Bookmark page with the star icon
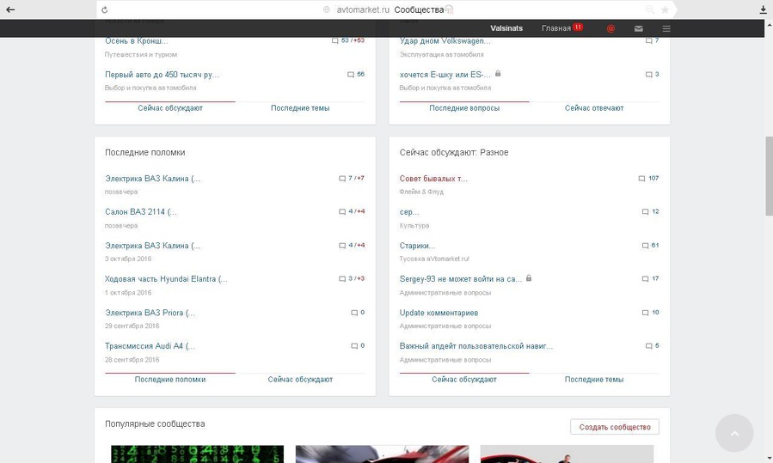This screenshot has height=463, width=773. [x=665, y=9]
